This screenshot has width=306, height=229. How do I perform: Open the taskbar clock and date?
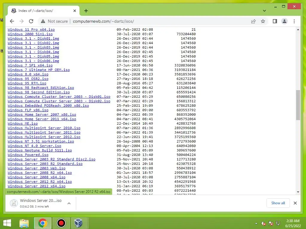[293, 223]
